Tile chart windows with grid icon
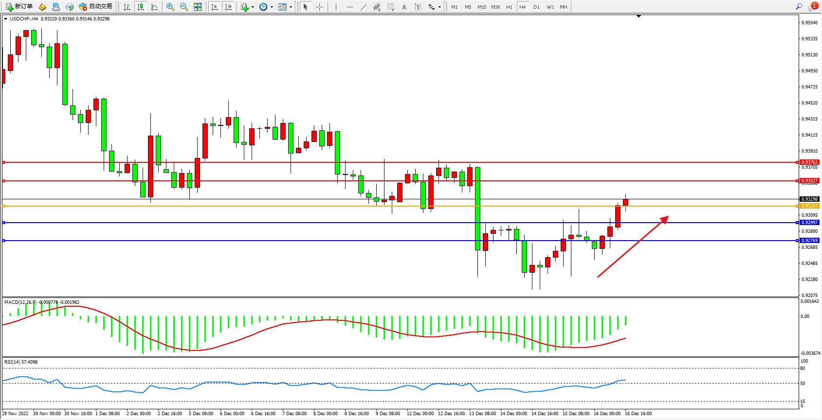Screen dimensions: 822x420 (198, 7)
